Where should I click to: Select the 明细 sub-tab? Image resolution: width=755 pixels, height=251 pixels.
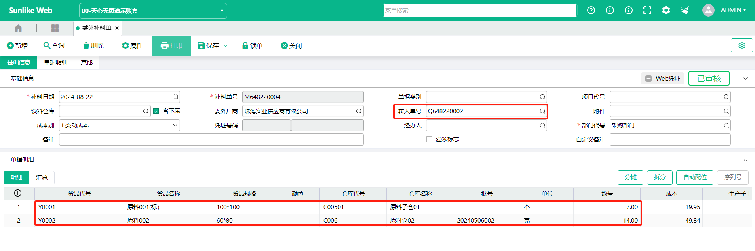click(16, 178)
